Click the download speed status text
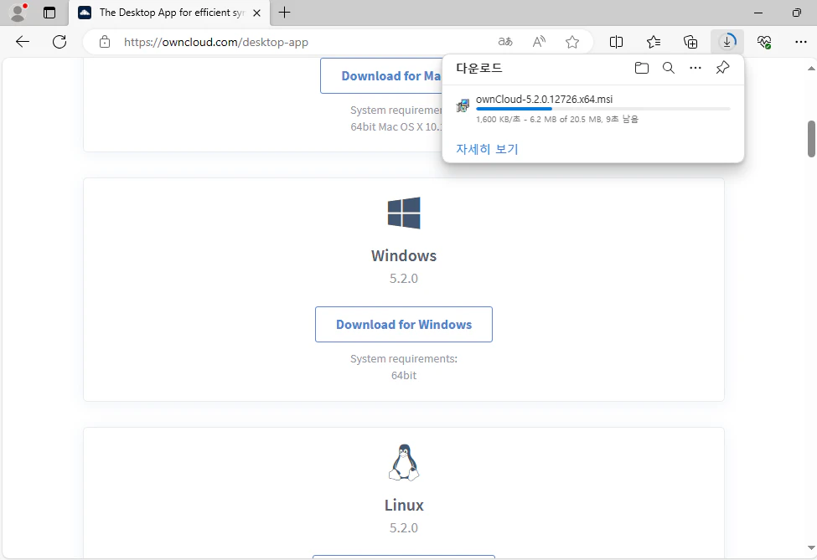Viewport: 817px width, 560px height. pos(557,119)
